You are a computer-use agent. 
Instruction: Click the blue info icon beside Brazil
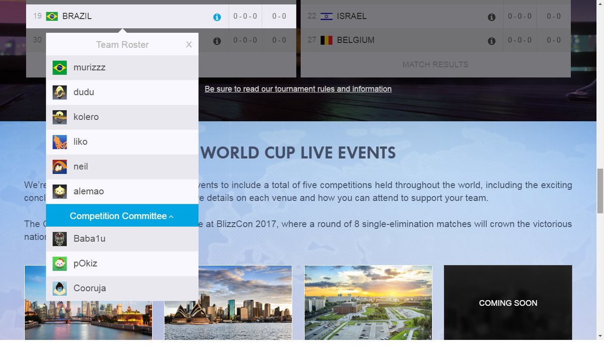click(x=217, y=17)
